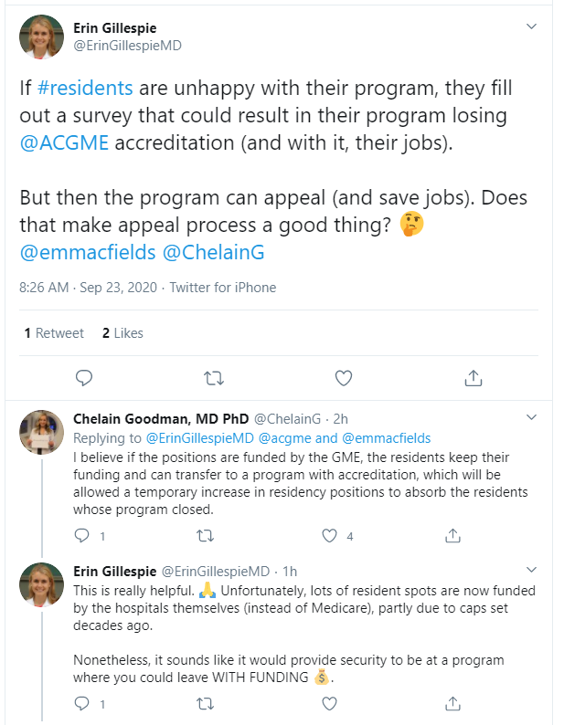Screen dimensions: 564x725
Task: Open chevron menu on Erin's reply
Action: point(532,570)
